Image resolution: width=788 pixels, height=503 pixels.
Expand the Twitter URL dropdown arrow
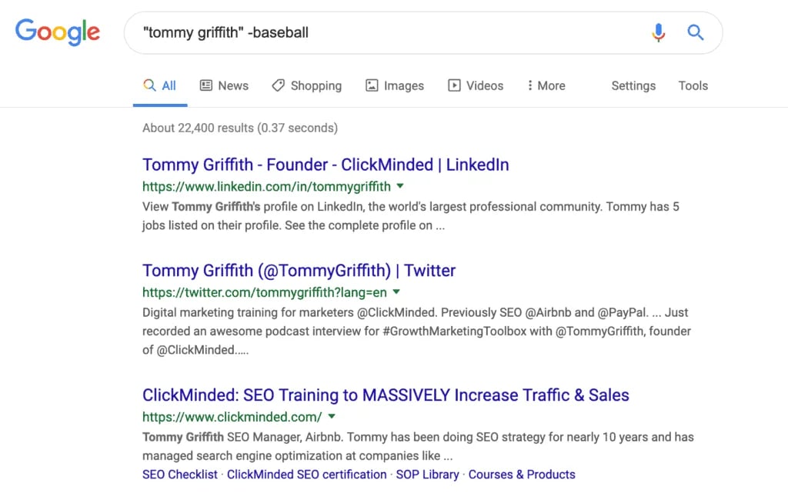396,292
